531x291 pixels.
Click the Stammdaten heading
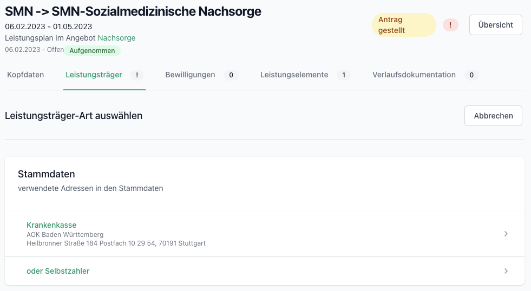(x=47, y=174)
